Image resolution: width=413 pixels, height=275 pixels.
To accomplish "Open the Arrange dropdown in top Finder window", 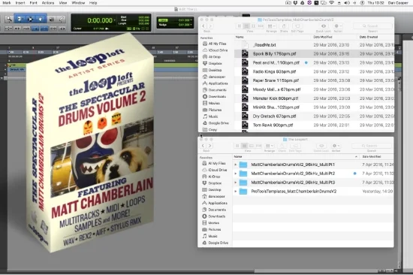I will (271, 26).
